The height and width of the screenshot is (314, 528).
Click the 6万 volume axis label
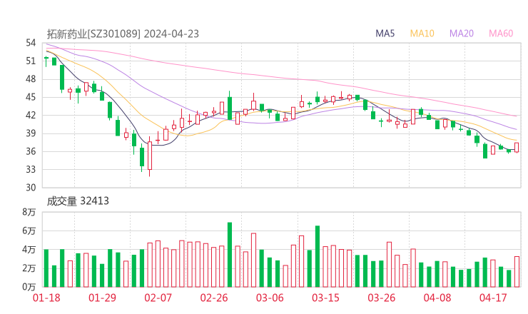click(29, 231)
